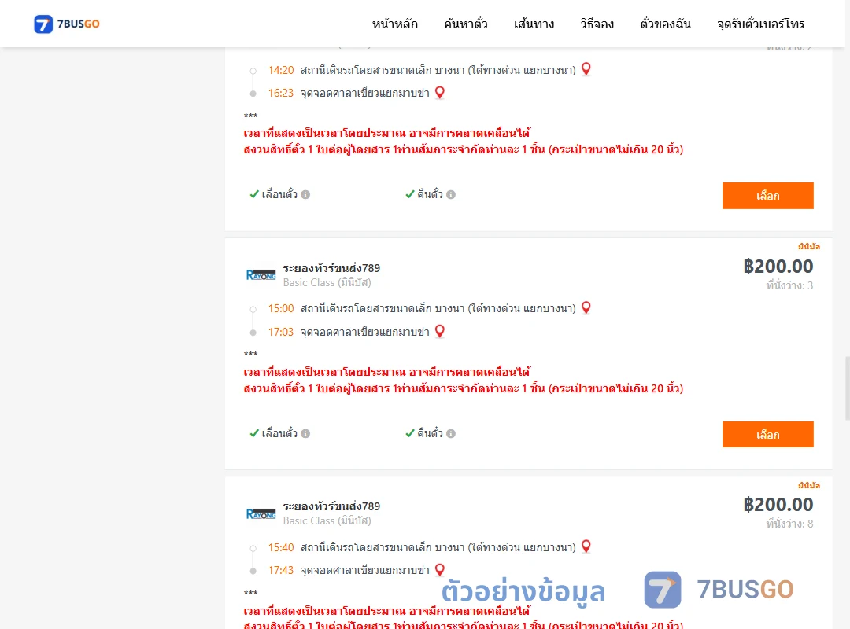Image resolution: width=850 pixels, height=629 pixels.
Task: Open ค้นหาตั๋ว ticket search
Action: (466, 24)
